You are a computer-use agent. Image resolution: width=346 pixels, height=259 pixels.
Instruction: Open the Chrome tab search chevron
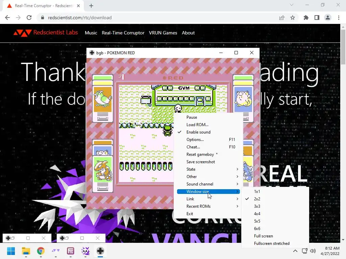(x=292, y=5)
